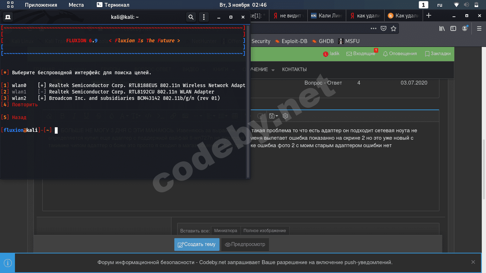Open the Firefox account icon
486x273 pixels.
pos(465,28)
